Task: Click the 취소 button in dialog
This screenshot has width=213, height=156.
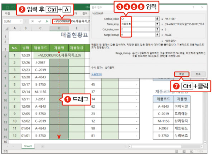Action: (x=198, y=74)
